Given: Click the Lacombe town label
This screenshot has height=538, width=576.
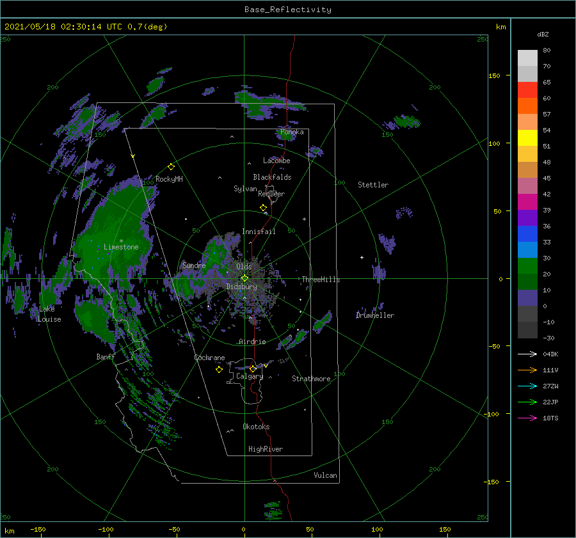Looking at the screenshot, I should point(276,161).
